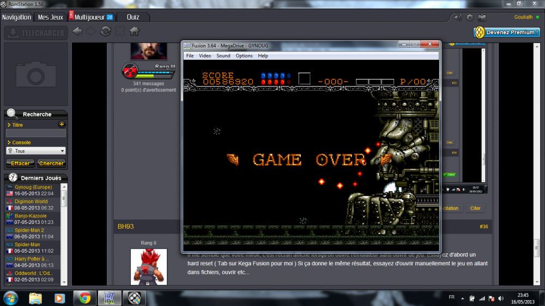Viewport: 545px width, 306px height.
Task: Launch media player from taskbar
Action: pyautogui.click(x=59, y=298)
